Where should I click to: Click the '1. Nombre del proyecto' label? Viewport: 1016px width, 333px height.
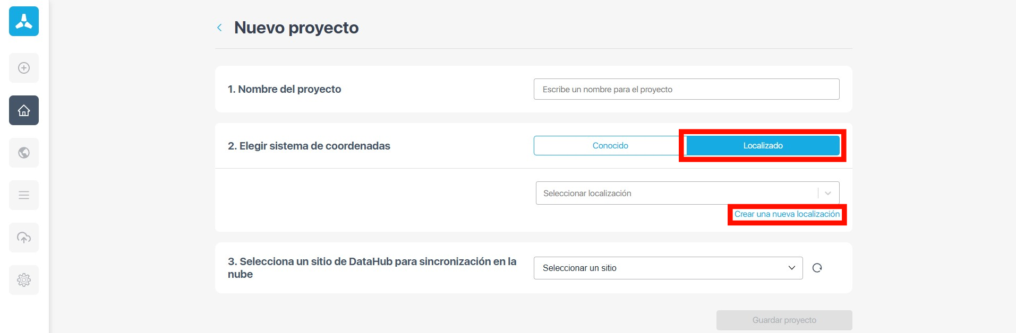click(284, 89)
